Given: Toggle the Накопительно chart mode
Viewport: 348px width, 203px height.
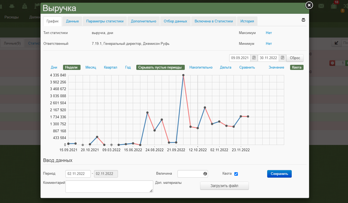Looking at the screenshot, I should [x=201, y=67].
